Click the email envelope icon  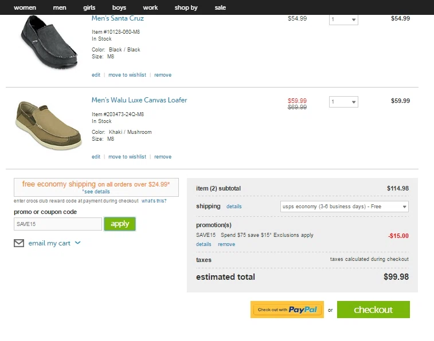[19, 243]
